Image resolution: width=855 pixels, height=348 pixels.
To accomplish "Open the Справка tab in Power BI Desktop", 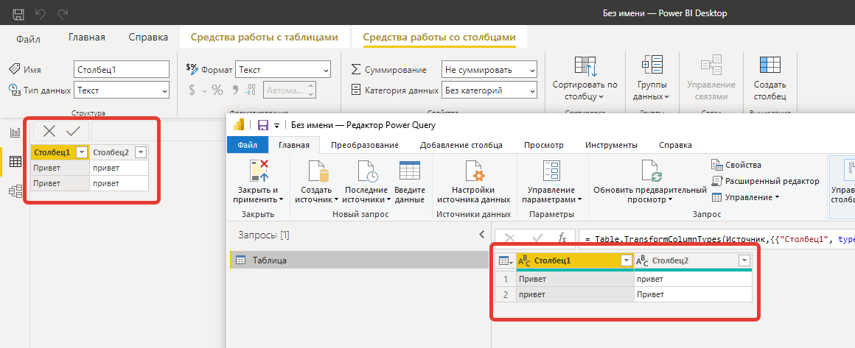I will tap(148, 38).
